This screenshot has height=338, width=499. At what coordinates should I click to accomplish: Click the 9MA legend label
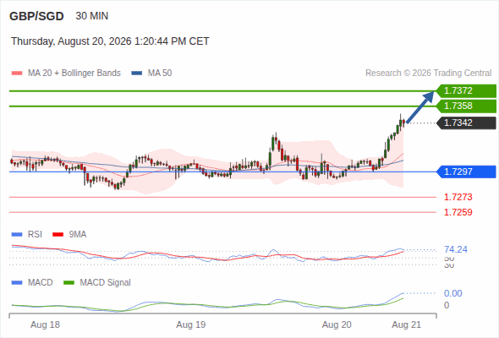[x=78, y=235]
